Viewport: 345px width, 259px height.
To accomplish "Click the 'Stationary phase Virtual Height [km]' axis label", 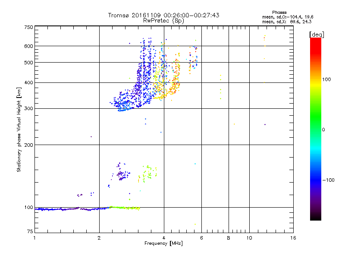I will point(19,129).
